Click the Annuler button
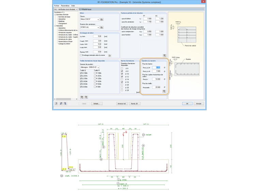 199,104
